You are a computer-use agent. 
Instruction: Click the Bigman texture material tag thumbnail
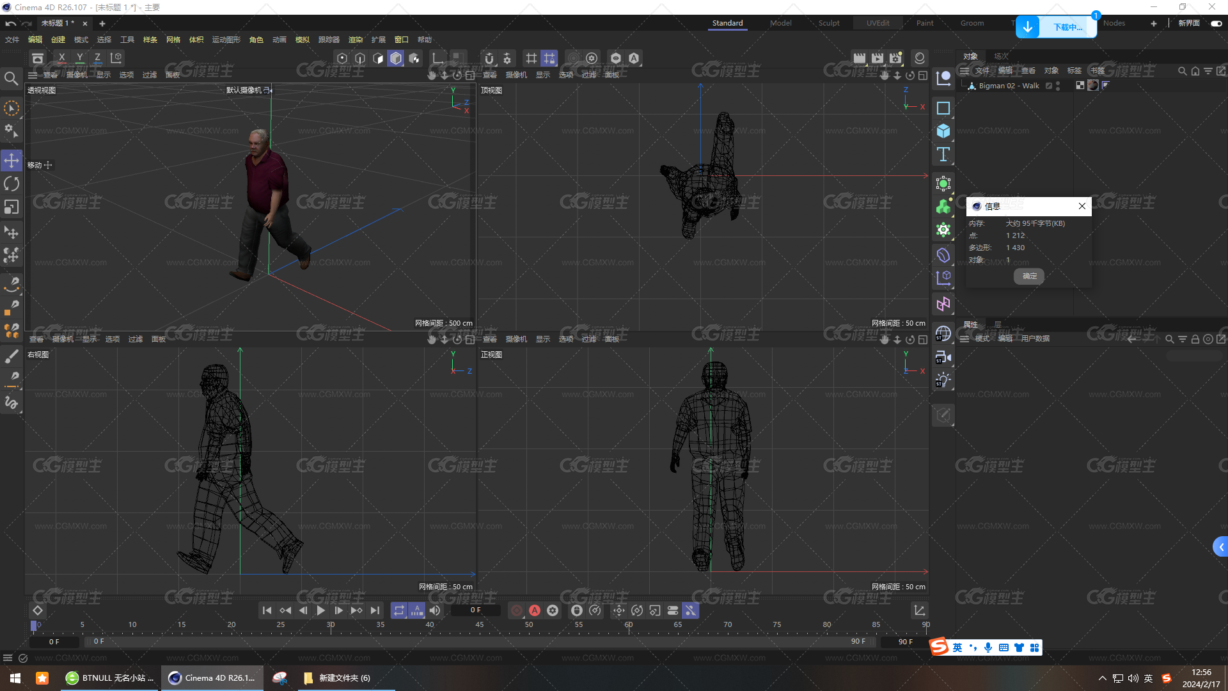(1093, 85)
